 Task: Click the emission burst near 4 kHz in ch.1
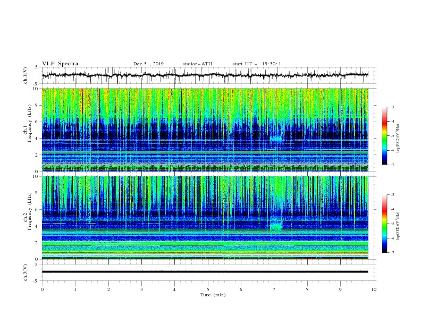click(x=276, y=139)
